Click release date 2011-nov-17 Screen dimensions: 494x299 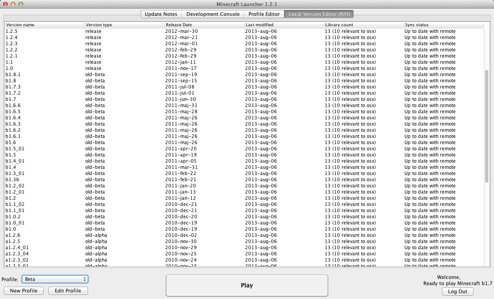pos(181,68)
